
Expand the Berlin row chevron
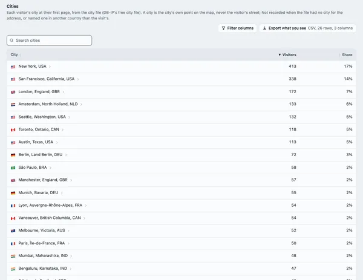[66, 155]
